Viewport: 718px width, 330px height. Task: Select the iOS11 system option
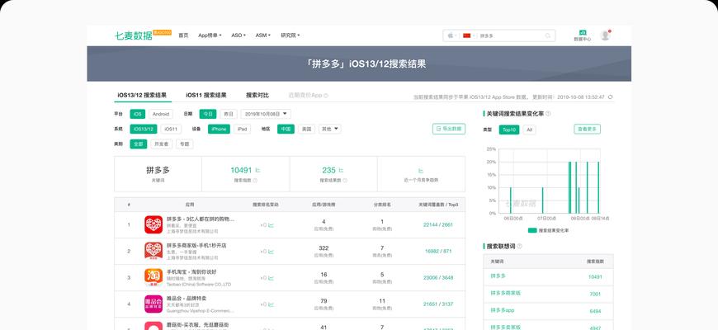[171, 129]
